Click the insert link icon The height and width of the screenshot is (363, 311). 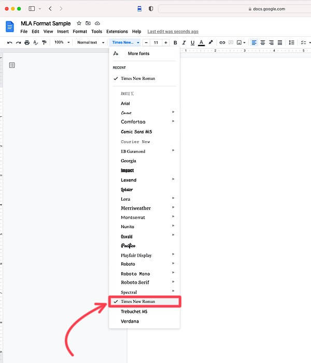coord(222,43)
